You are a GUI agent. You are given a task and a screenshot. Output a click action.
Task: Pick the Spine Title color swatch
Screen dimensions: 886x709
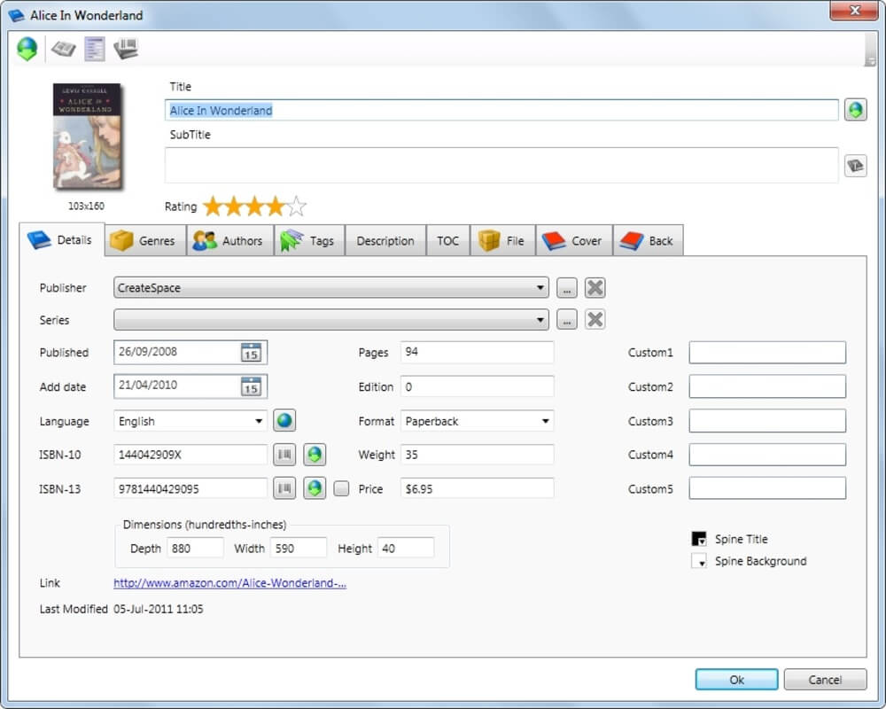coord(699,539)
